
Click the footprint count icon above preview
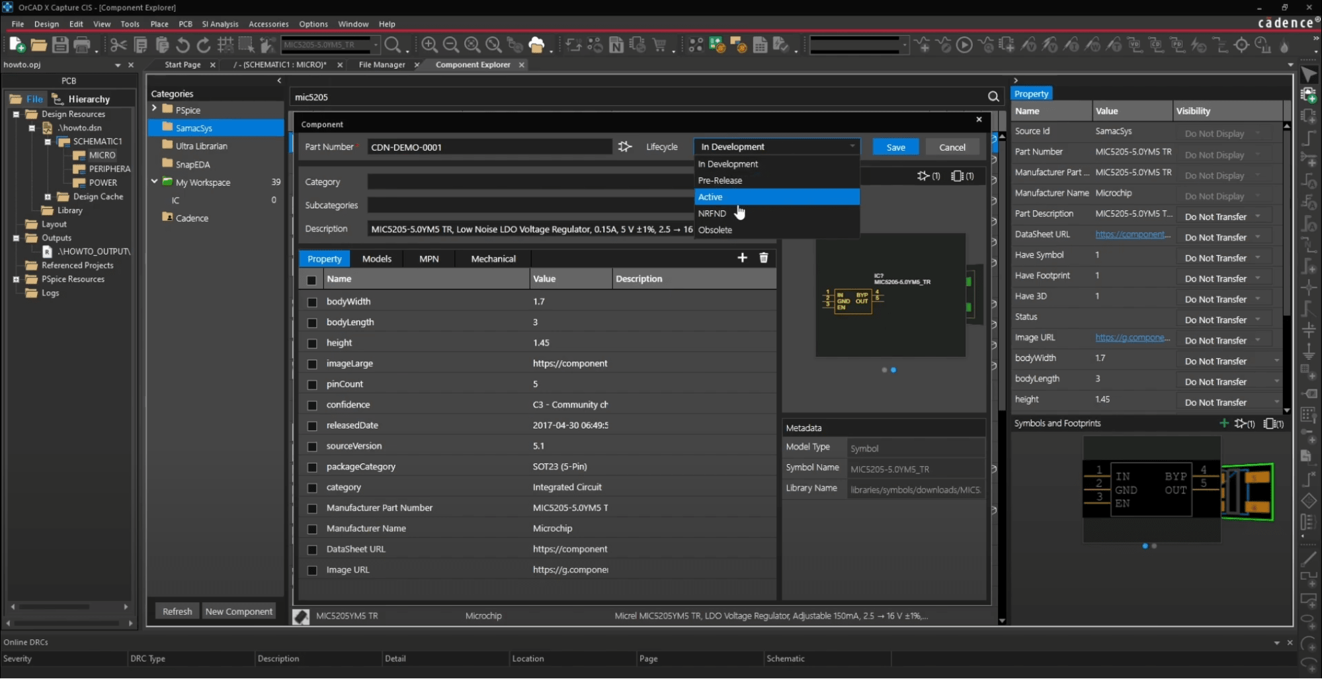(x=962, y=176)
